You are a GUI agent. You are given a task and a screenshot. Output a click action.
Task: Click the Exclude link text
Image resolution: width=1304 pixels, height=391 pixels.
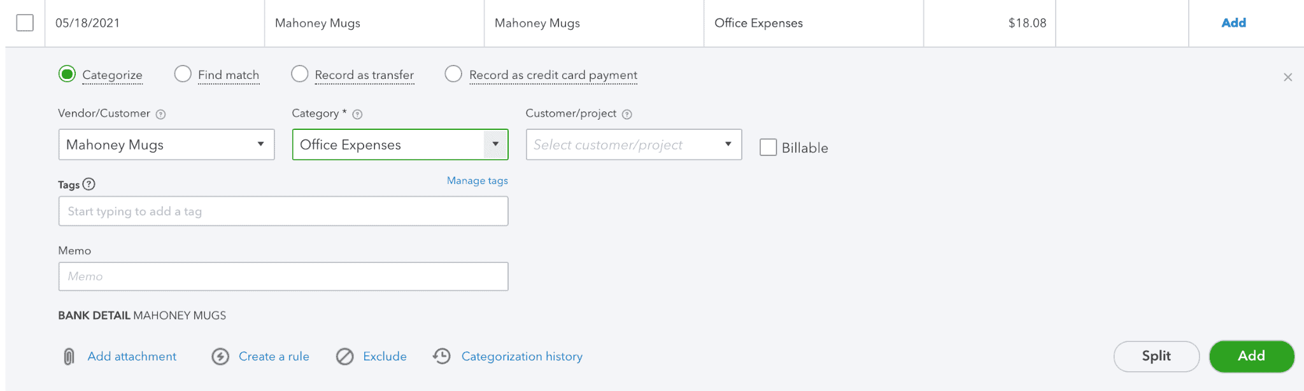click(385, 357)
